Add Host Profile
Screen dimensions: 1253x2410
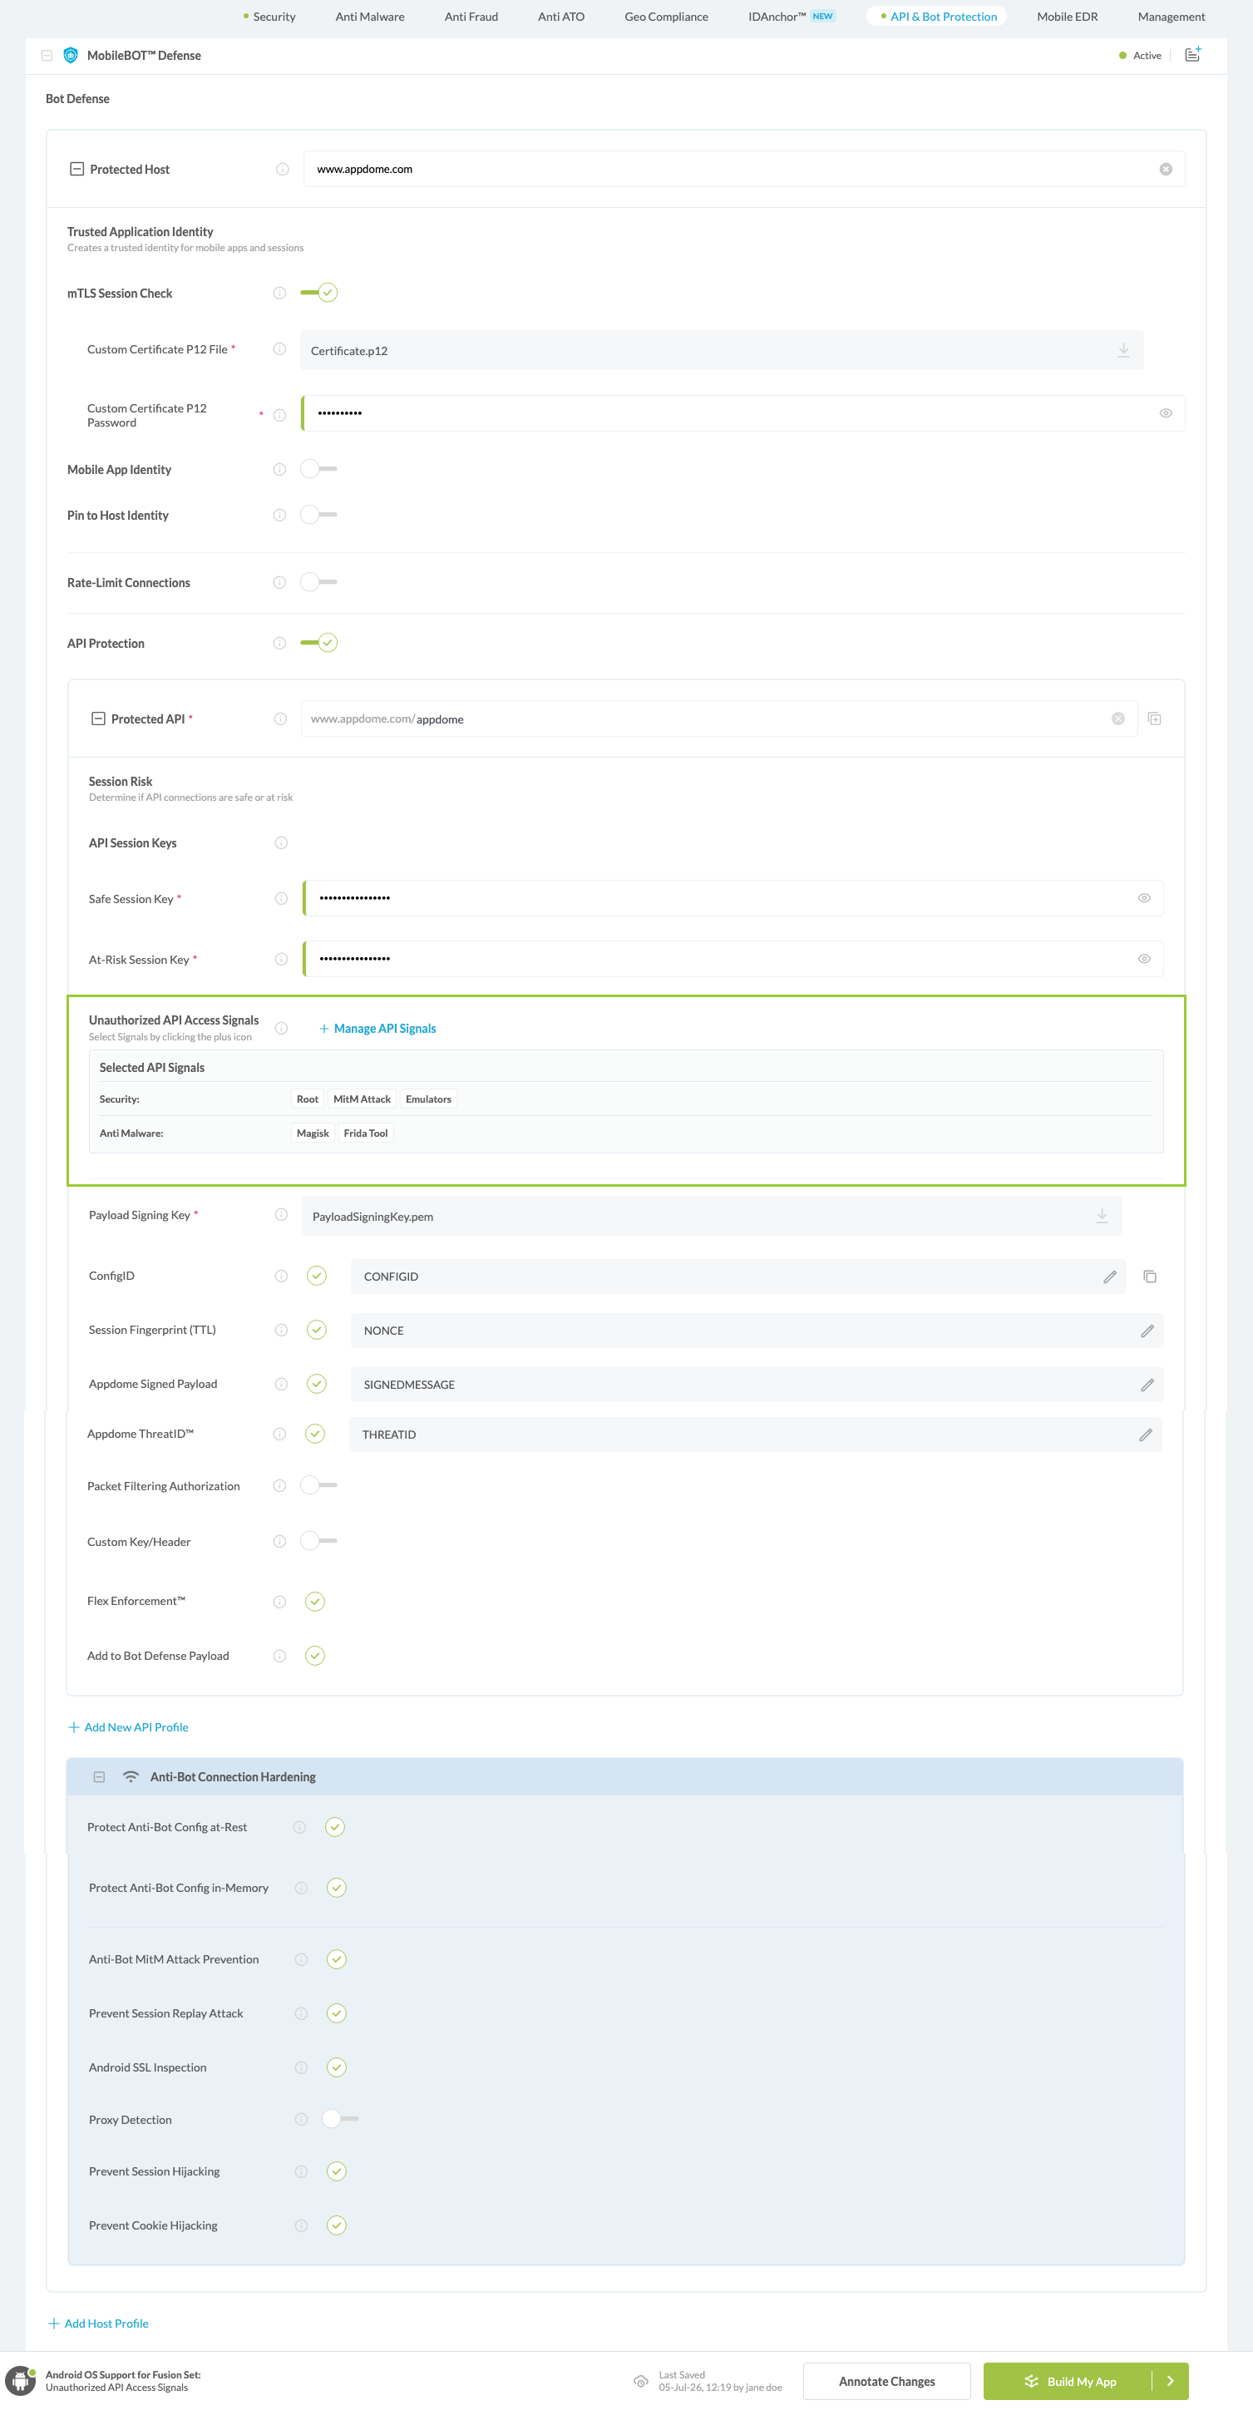coord(98,2323)
